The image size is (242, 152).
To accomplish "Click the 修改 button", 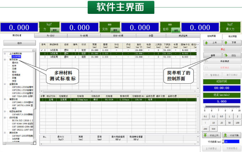I will [x=19, y=43].
